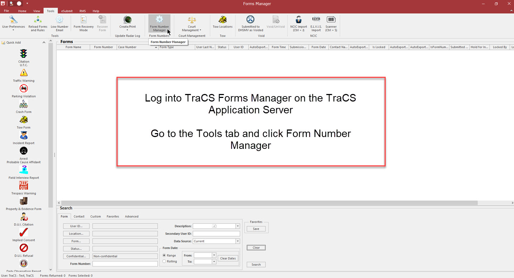Click the E.L.V.I.S. Import icon
This screenshot has width=514, height=278.
(316, 24)
